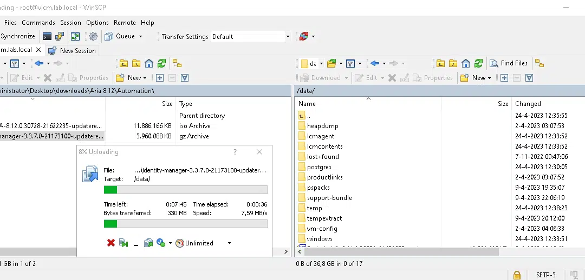Open the Help menu

click(147, 23)
